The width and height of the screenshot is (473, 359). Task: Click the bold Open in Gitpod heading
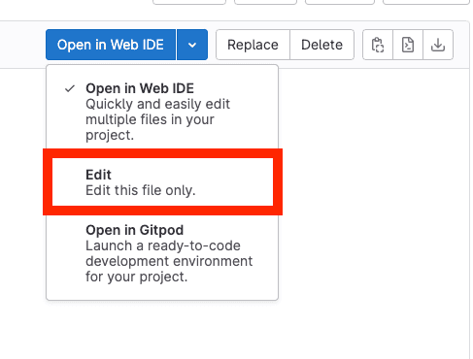tap(135, 230)
